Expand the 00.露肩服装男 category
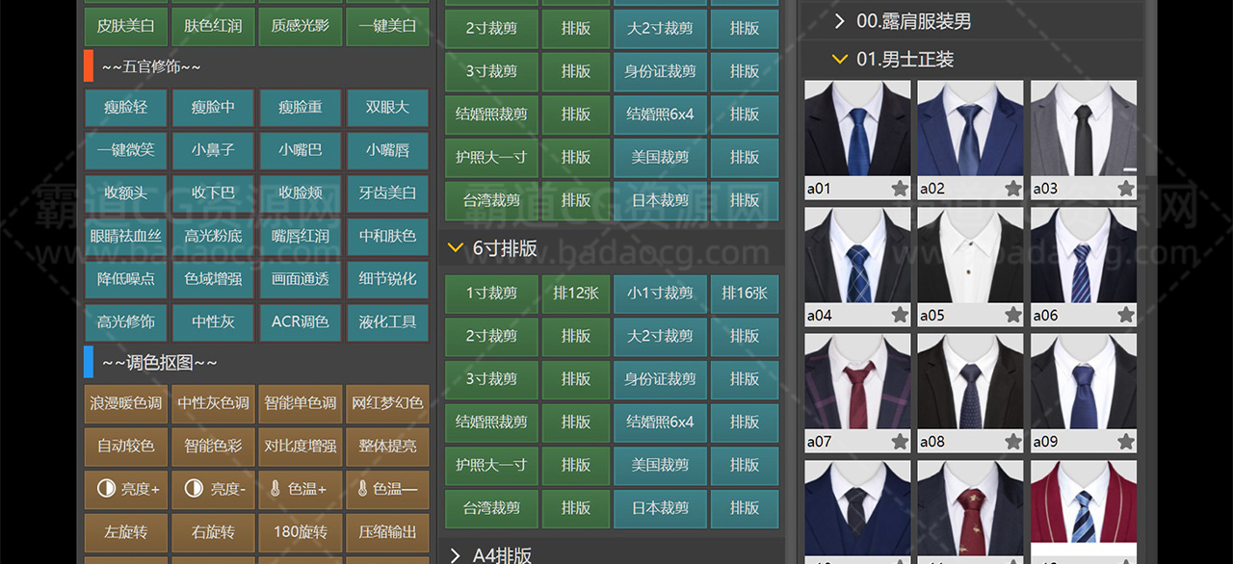Screen dimensions: 1233x564 [840, 21]
